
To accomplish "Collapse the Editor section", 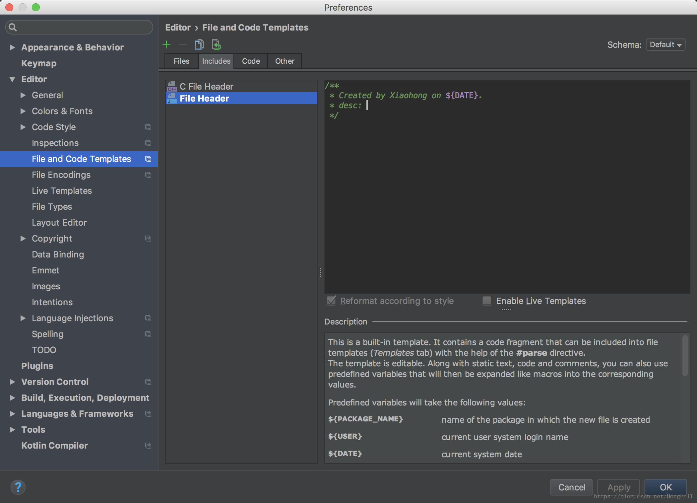I will tap(12, 79).
